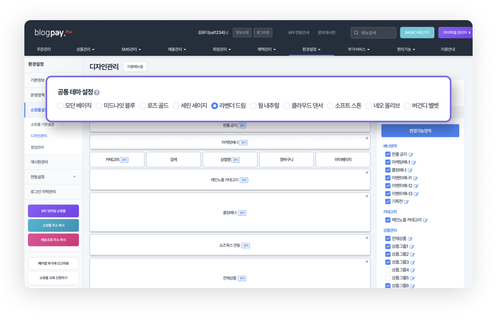The width and height of the screenshot is (497, 323).
Task: Click the 관리 tag in the 쇼츠웍스 연동 block
Action: [246, 246]
